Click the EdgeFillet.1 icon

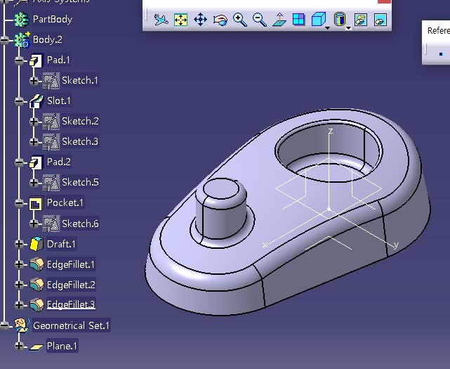(x=37, y=264)
